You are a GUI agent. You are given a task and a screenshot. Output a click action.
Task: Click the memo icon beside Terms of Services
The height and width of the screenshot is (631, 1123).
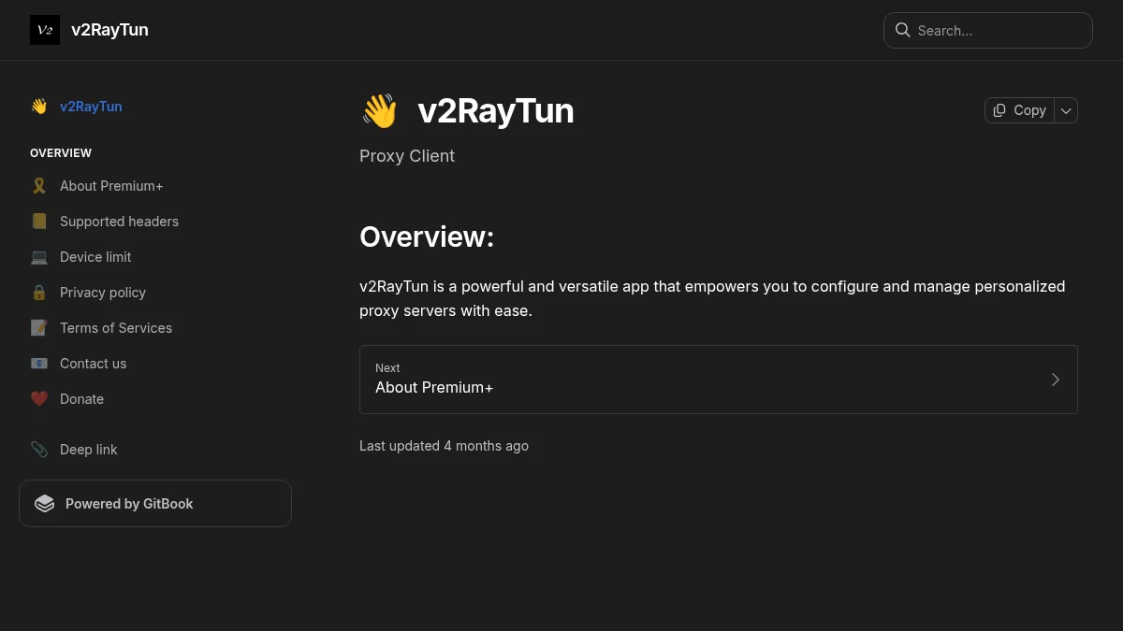pos(38,328)
